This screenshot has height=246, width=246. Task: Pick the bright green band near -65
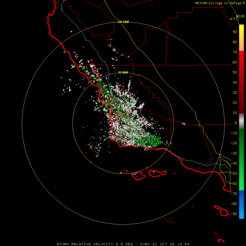pyautogui.click(x=241, y=187)
